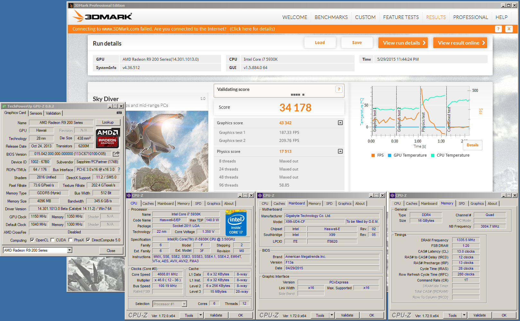The height and width of the screenshot is (321, 520).
Task: Toggle the CUDA checkbox in GPU-Z
Action: tap(52, 240)
